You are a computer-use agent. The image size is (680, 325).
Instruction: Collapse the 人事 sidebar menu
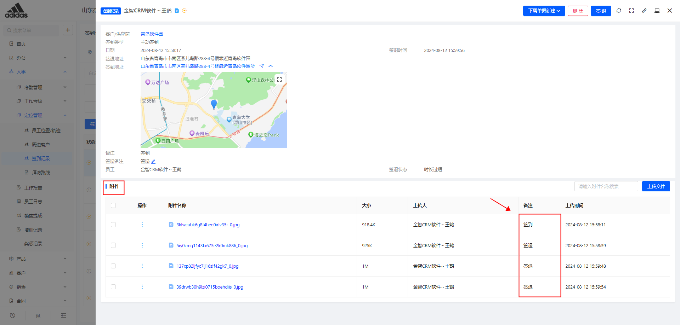pyautogui.click(x=38, y=72)
